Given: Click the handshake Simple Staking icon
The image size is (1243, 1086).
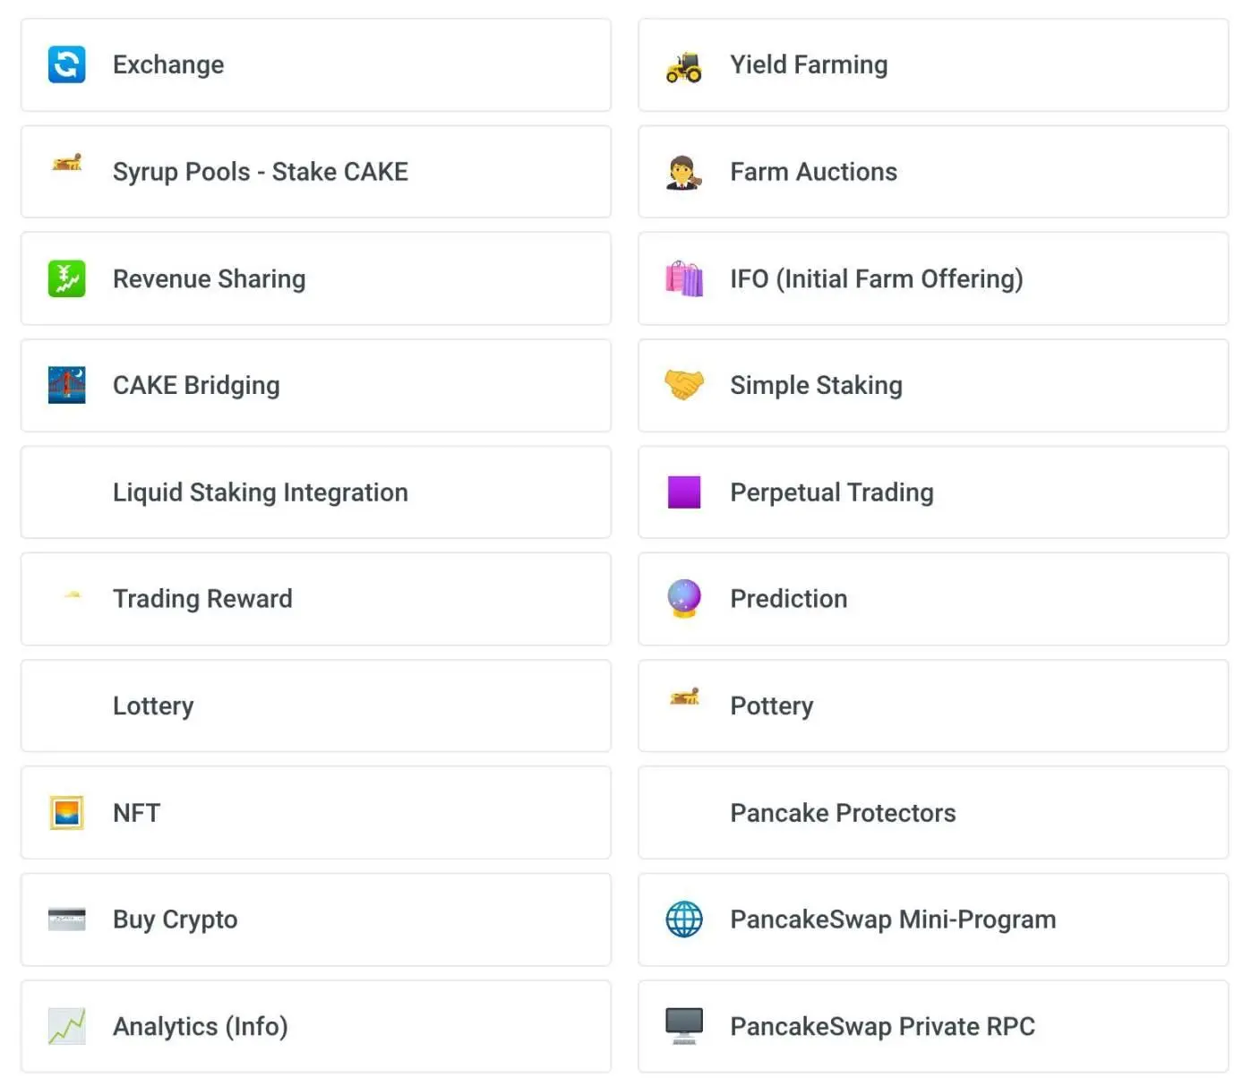Looking at the screenshot, I should click(684, 385).
